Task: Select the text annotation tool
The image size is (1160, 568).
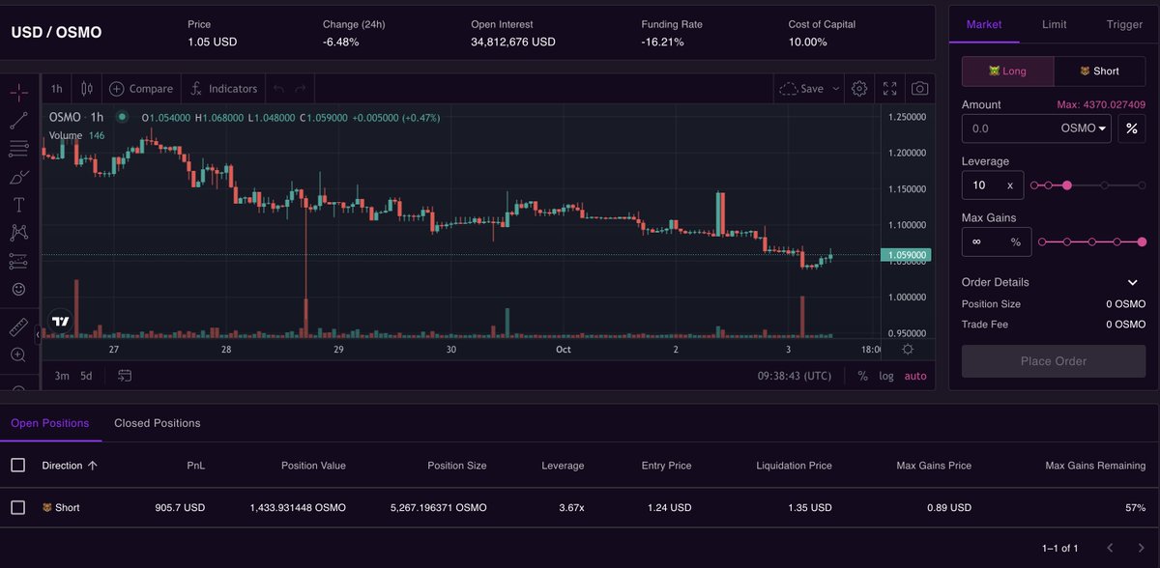Action: click(x=19, y=204)
